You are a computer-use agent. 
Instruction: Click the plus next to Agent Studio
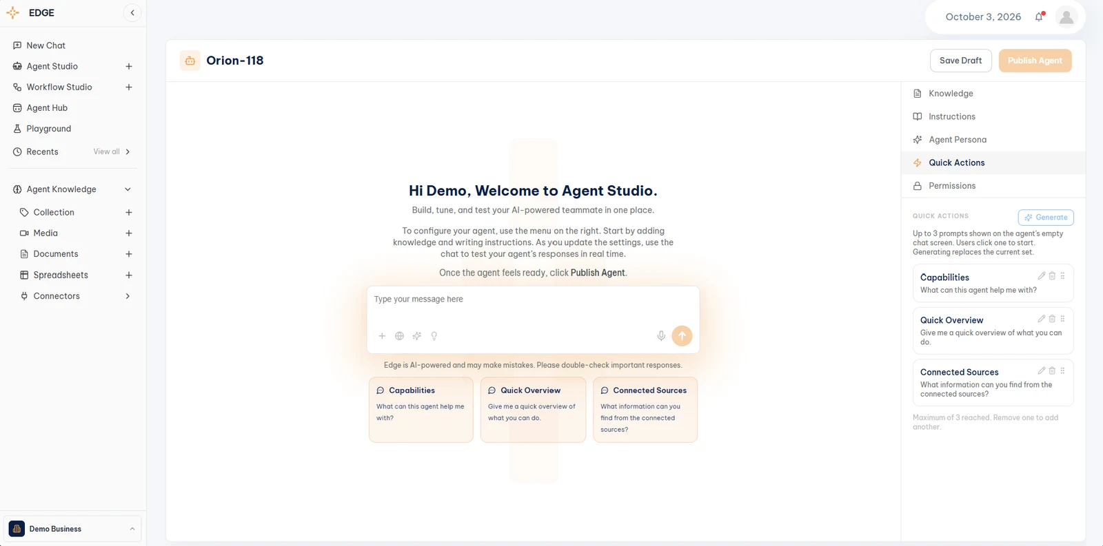[x=129, y=66]
